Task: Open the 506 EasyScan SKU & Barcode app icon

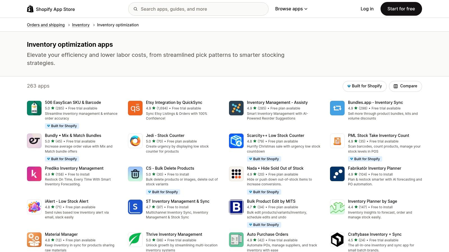Action: [x=34, y=108]
